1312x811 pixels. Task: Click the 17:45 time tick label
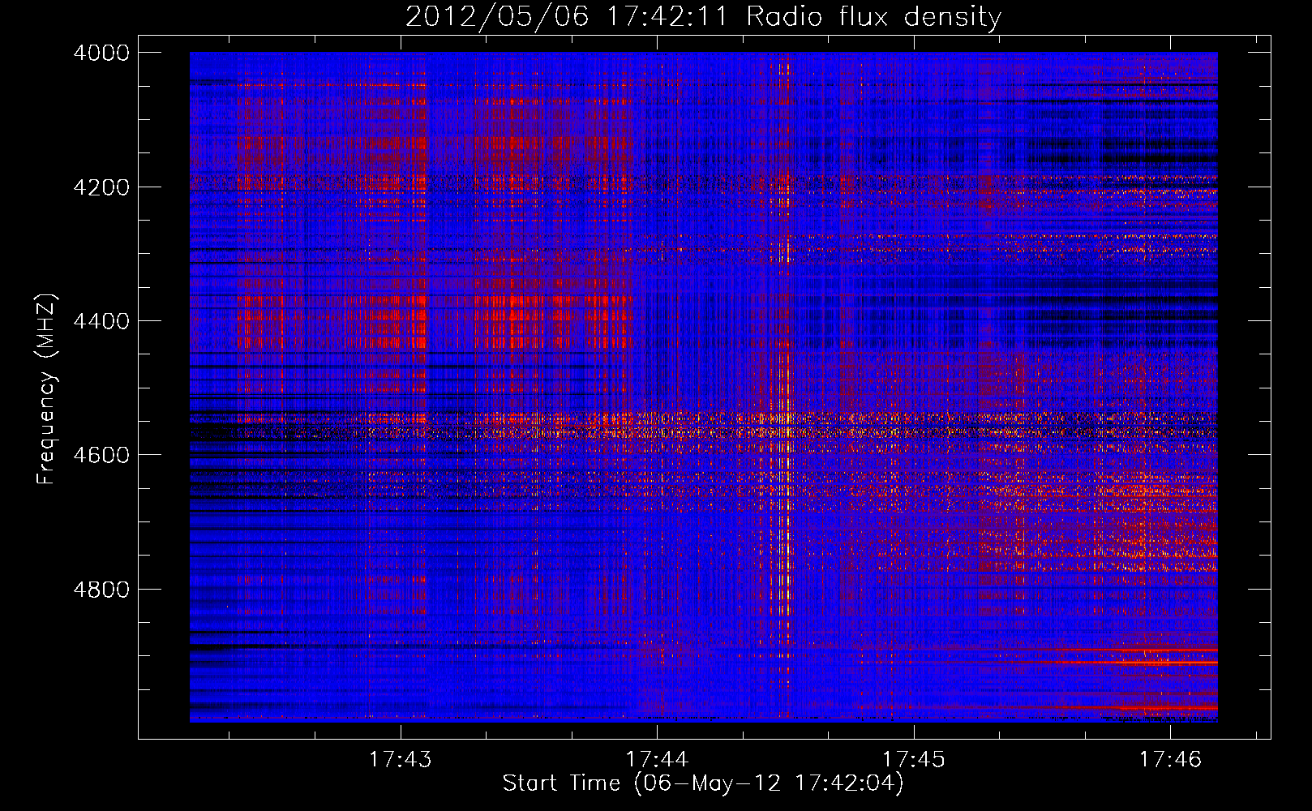coord(914,759)
